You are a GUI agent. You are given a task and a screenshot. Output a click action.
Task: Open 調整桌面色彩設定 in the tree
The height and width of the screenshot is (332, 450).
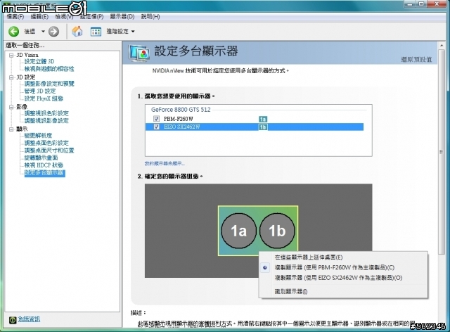(x=46, y=143)
